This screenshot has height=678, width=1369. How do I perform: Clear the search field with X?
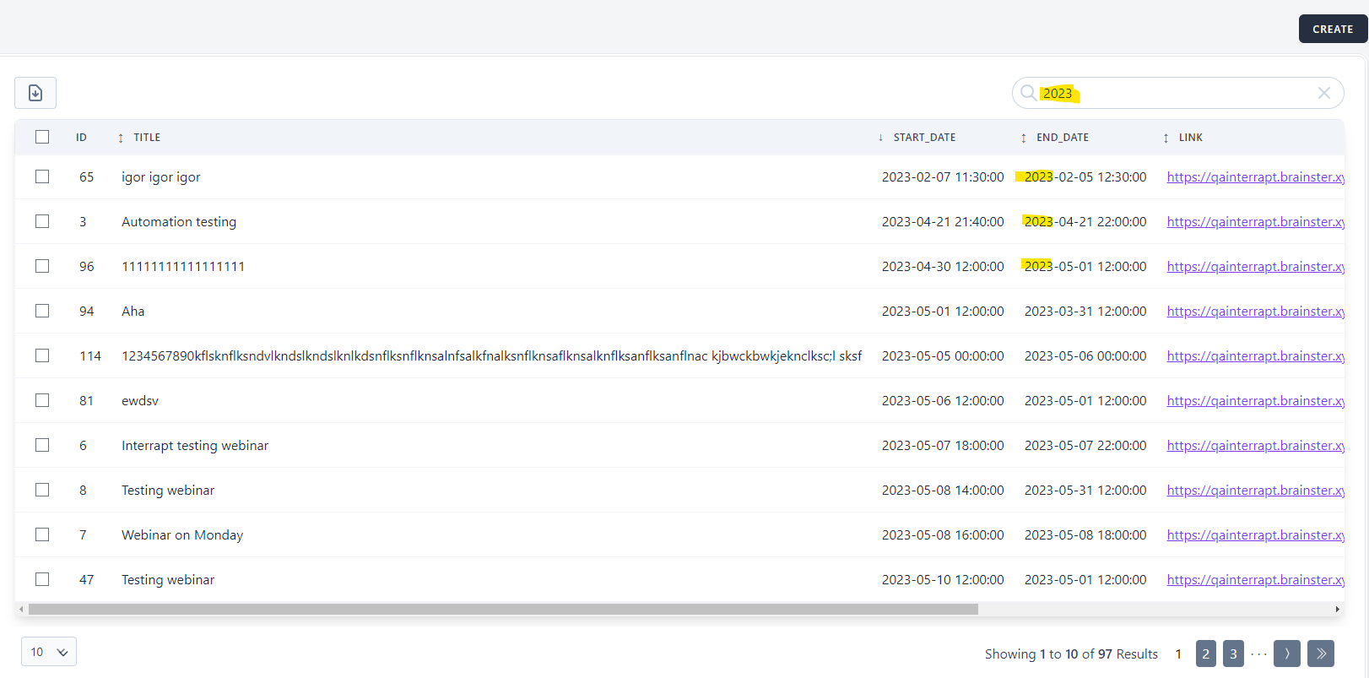1323,93
